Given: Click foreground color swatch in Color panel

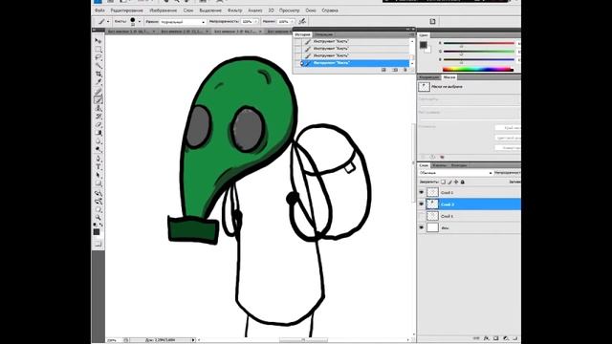Looking at the screenshot, I should pos(423,45).
